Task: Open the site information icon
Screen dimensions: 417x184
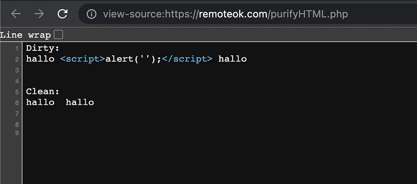Action: 91,14
